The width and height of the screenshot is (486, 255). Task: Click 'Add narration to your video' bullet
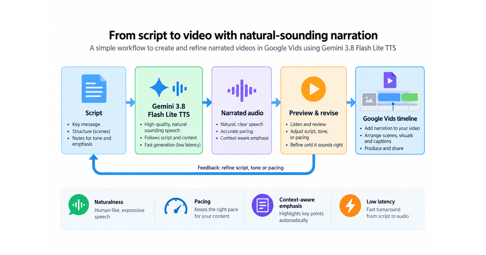pos(392,128)
